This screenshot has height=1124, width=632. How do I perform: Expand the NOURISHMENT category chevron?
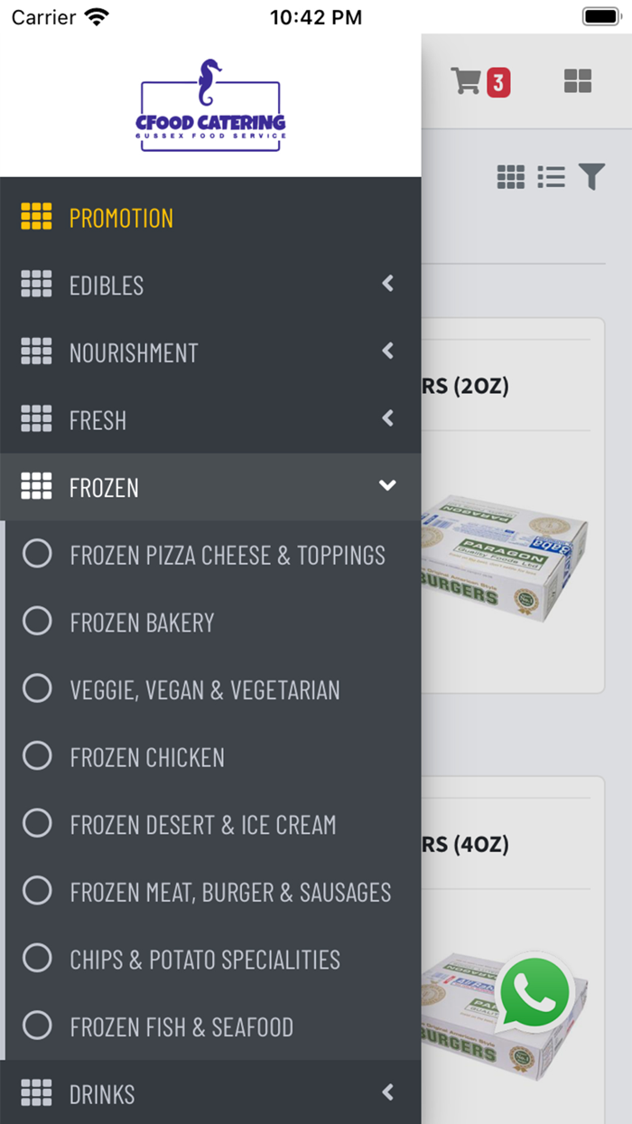(x=387, y=351)
